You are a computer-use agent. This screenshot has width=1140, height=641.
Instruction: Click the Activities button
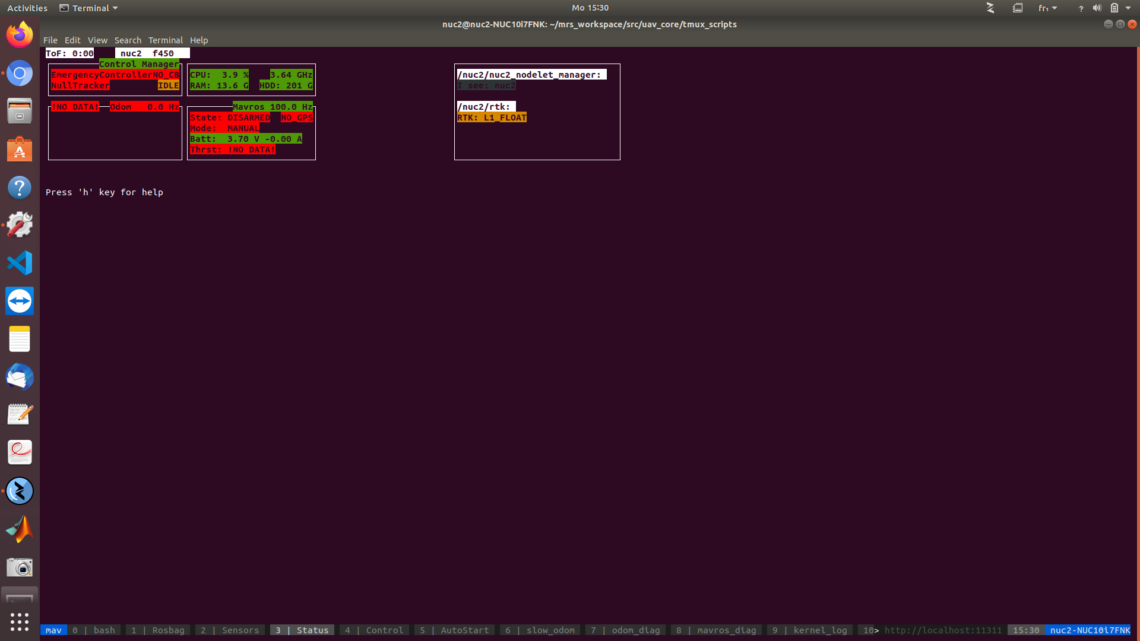click(27, 8)
